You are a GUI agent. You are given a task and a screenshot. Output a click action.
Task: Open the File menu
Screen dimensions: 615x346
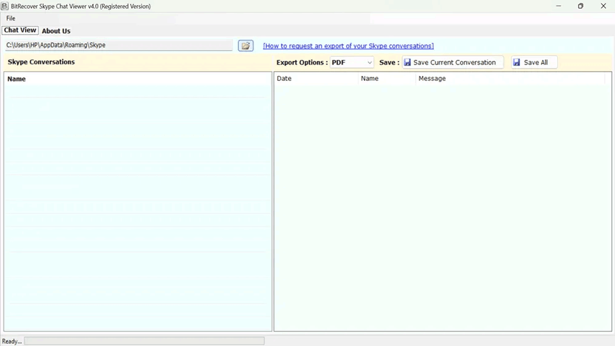tap(11, 18)
